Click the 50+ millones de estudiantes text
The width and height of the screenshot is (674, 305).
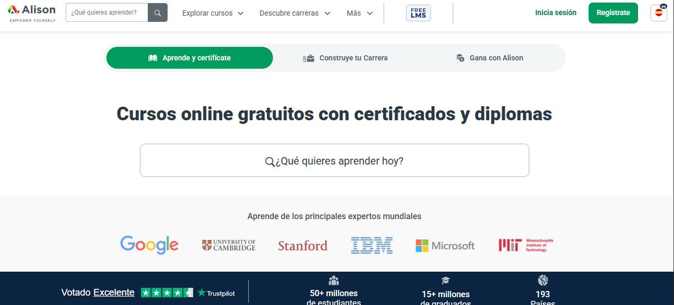[334, 298]
